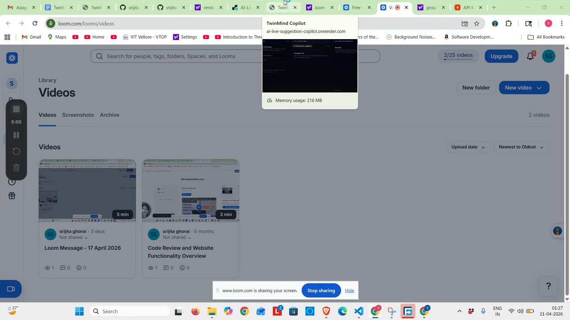Viewport: 570px width, 320px height.
Task: Hide the screen sharing notification bar
Action: click(350, 291)
